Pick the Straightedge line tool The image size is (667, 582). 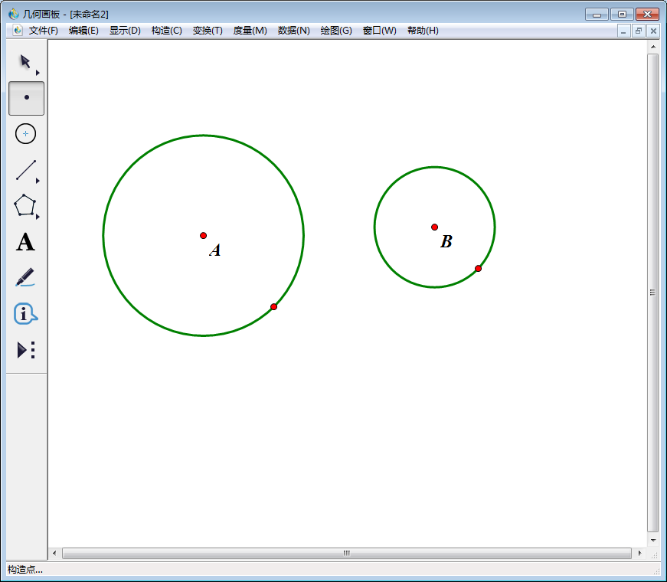pos(25,170)
